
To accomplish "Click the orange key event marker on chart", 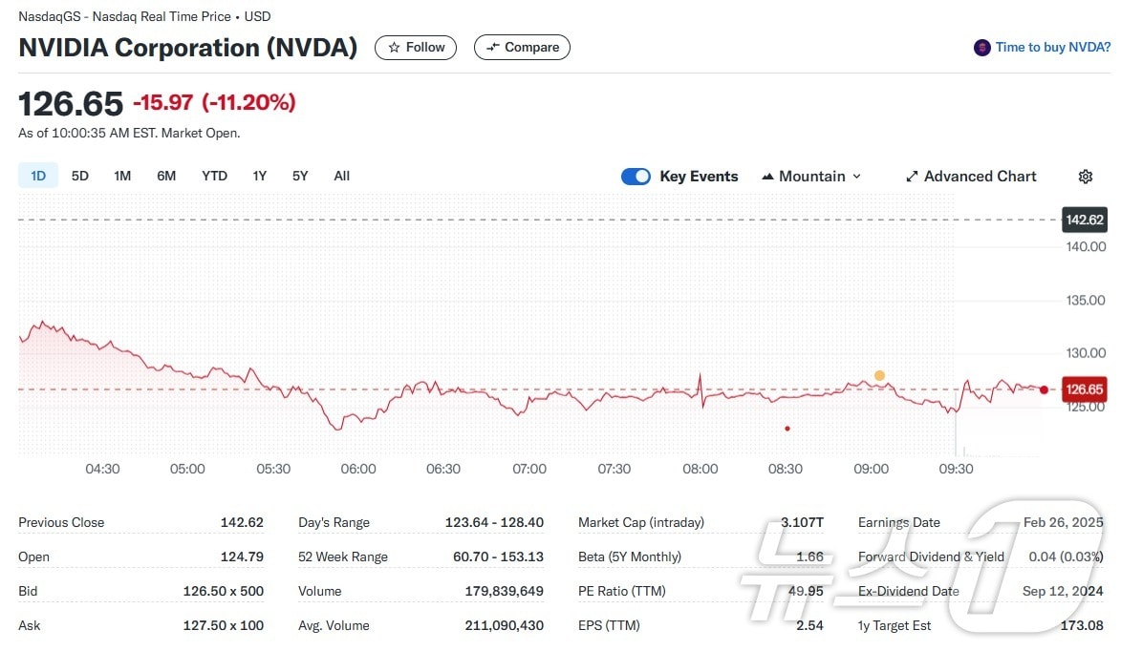I will point(879,375).
